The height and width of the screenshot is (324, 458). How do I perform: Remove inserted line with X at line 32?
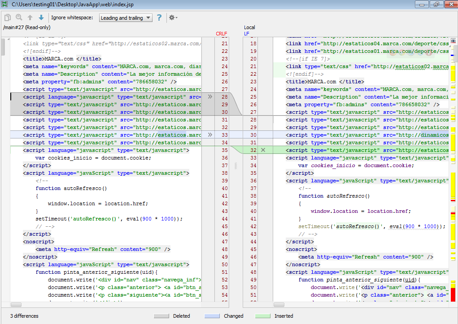tap(263, 150)
